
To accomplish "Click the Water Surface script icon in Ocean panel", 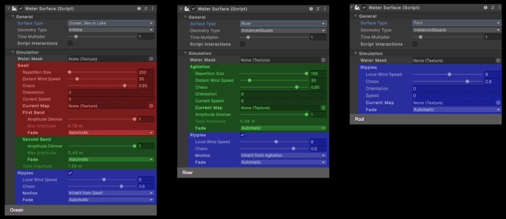I will coord(15,8).
